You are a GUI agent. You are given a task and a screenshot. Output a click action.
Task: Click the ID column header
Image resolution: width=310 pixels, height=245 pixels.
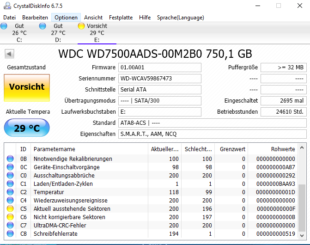(23, 149)
